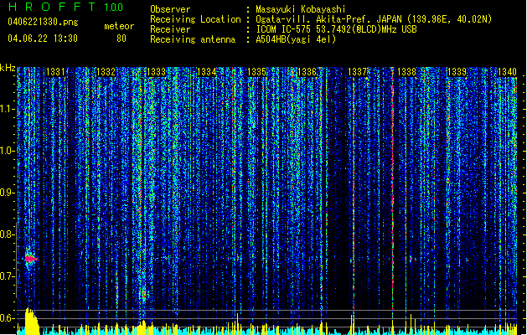Viewport: 527px width, 335px height.
Task: Click the Ogata-vill. Akita-Pref. JAPAN location text
Action: click(374, 19)
